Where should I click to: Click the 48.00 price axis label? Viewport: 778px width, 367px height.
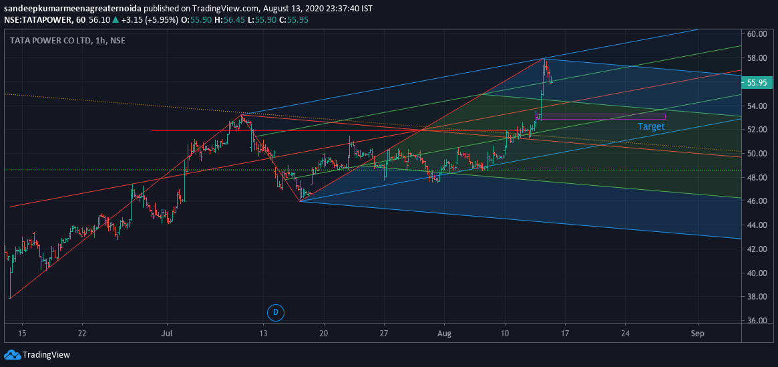click(x=758, y=177)
